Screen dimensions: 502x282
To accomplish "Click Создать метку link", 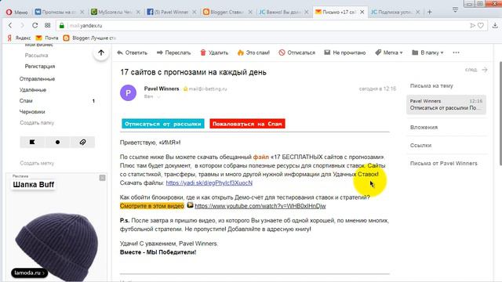I will click(37, 163).
